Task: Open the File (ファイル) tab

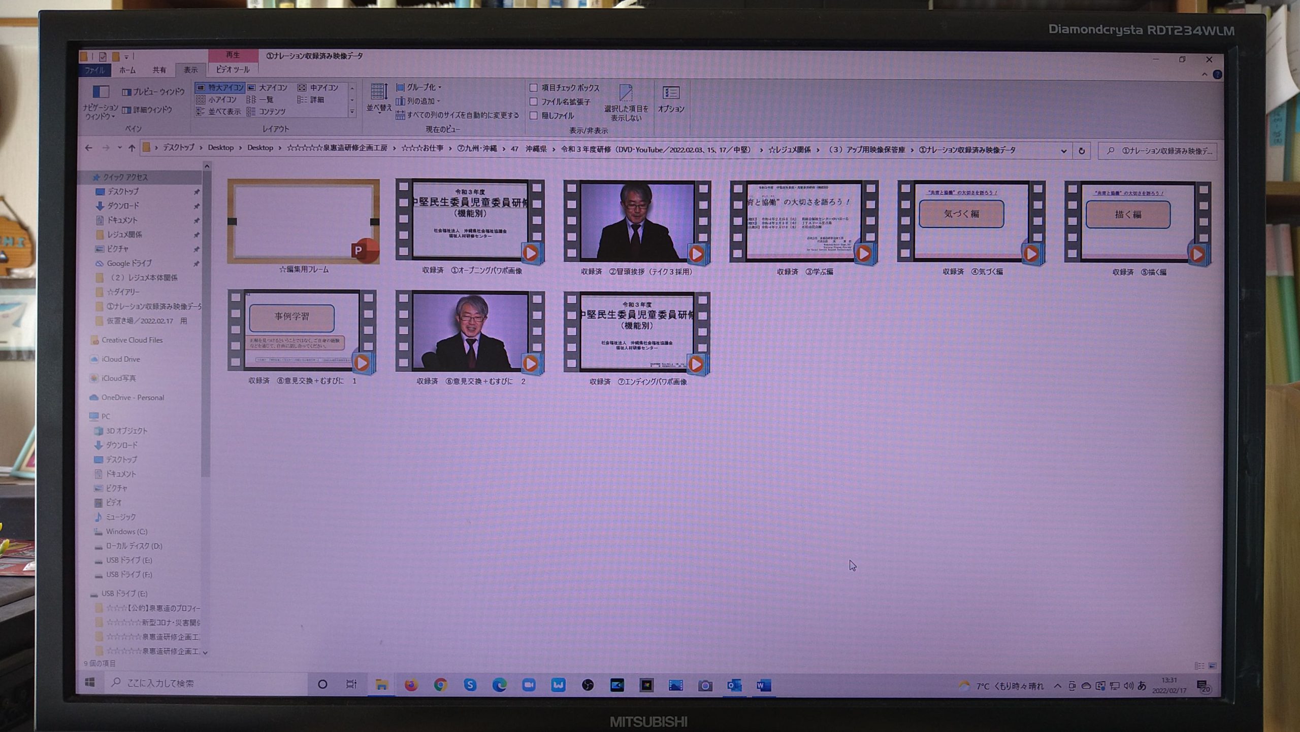Action: point(95,70)
